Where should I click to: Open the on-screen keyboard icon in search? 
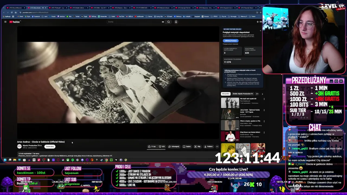click(x=163, y=22)
